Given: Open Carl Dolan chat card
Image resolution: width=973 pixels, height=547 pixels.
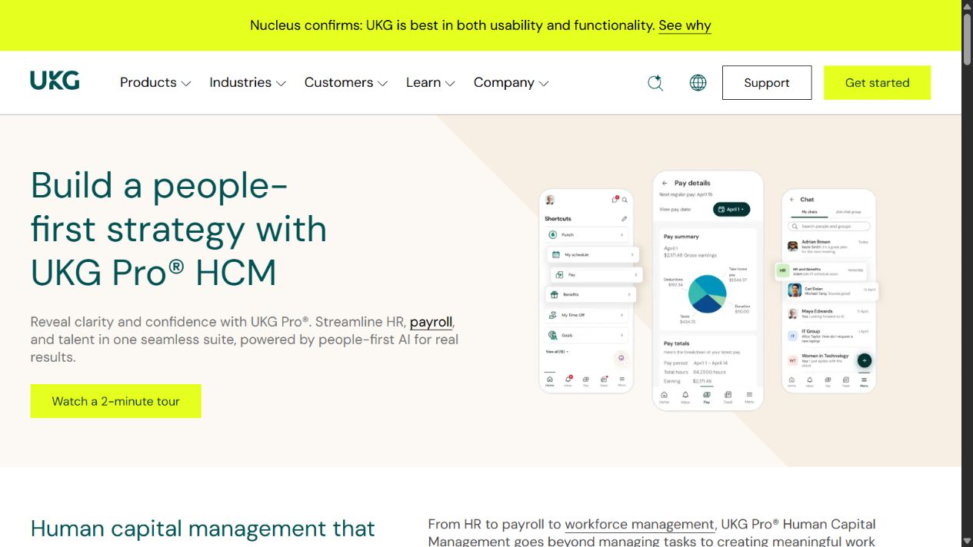Looking at the screenshot, I should point(831,290).
